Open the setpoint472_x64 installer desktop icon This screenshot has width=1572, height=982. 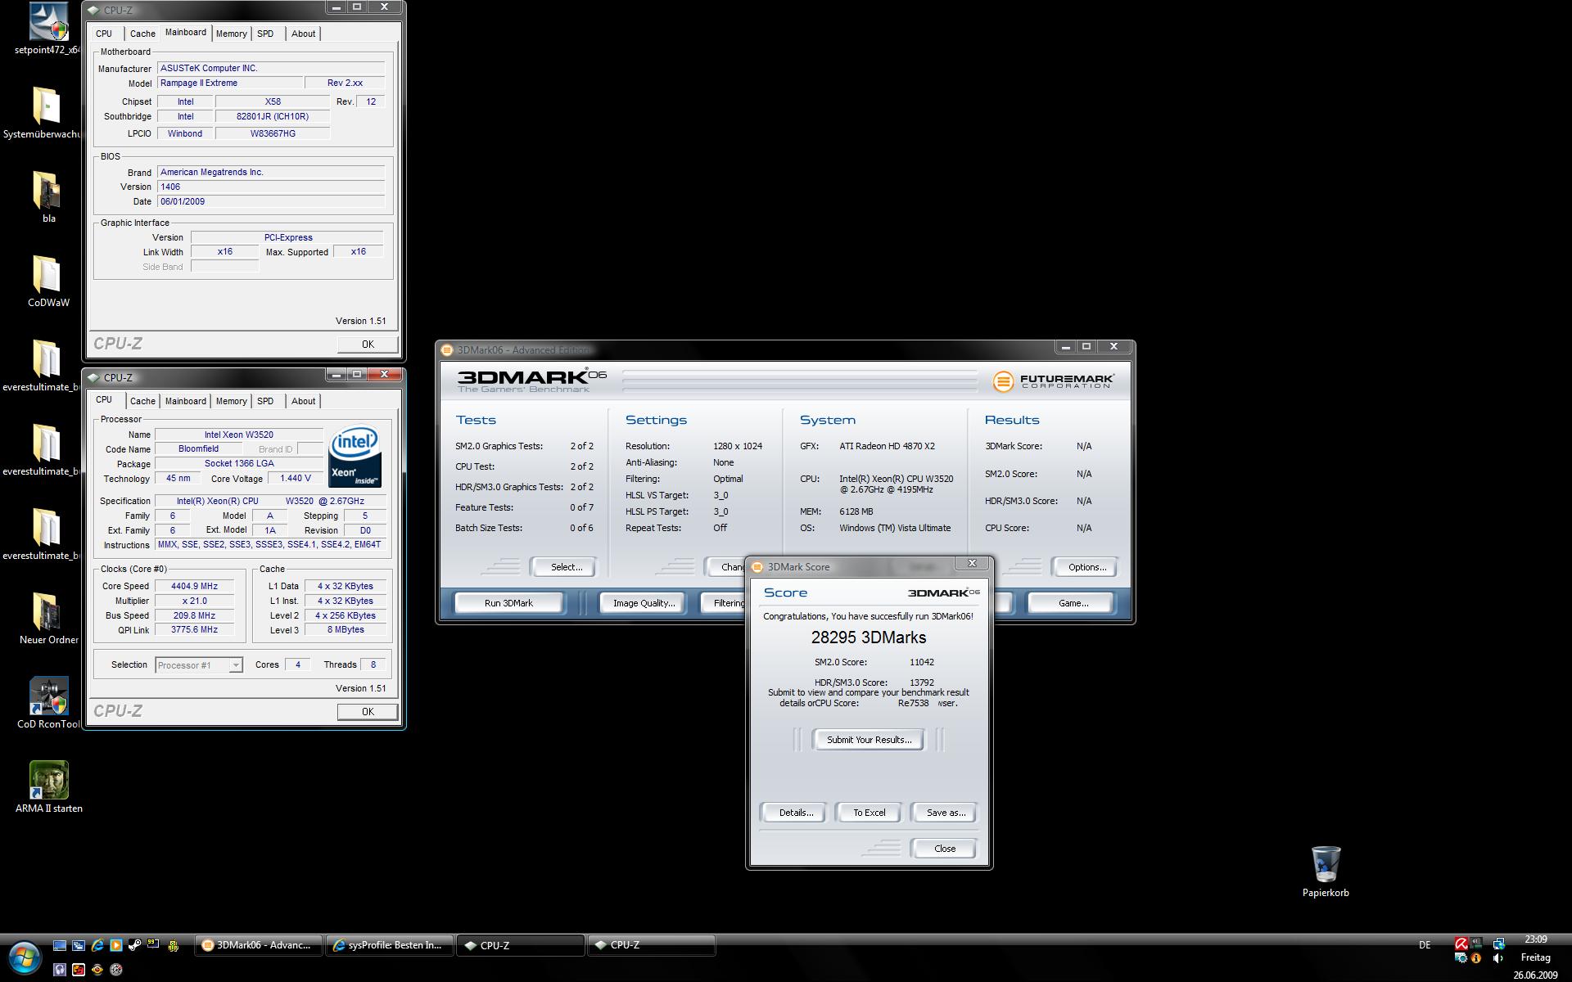pyautogui.click(x=48, y=29)
